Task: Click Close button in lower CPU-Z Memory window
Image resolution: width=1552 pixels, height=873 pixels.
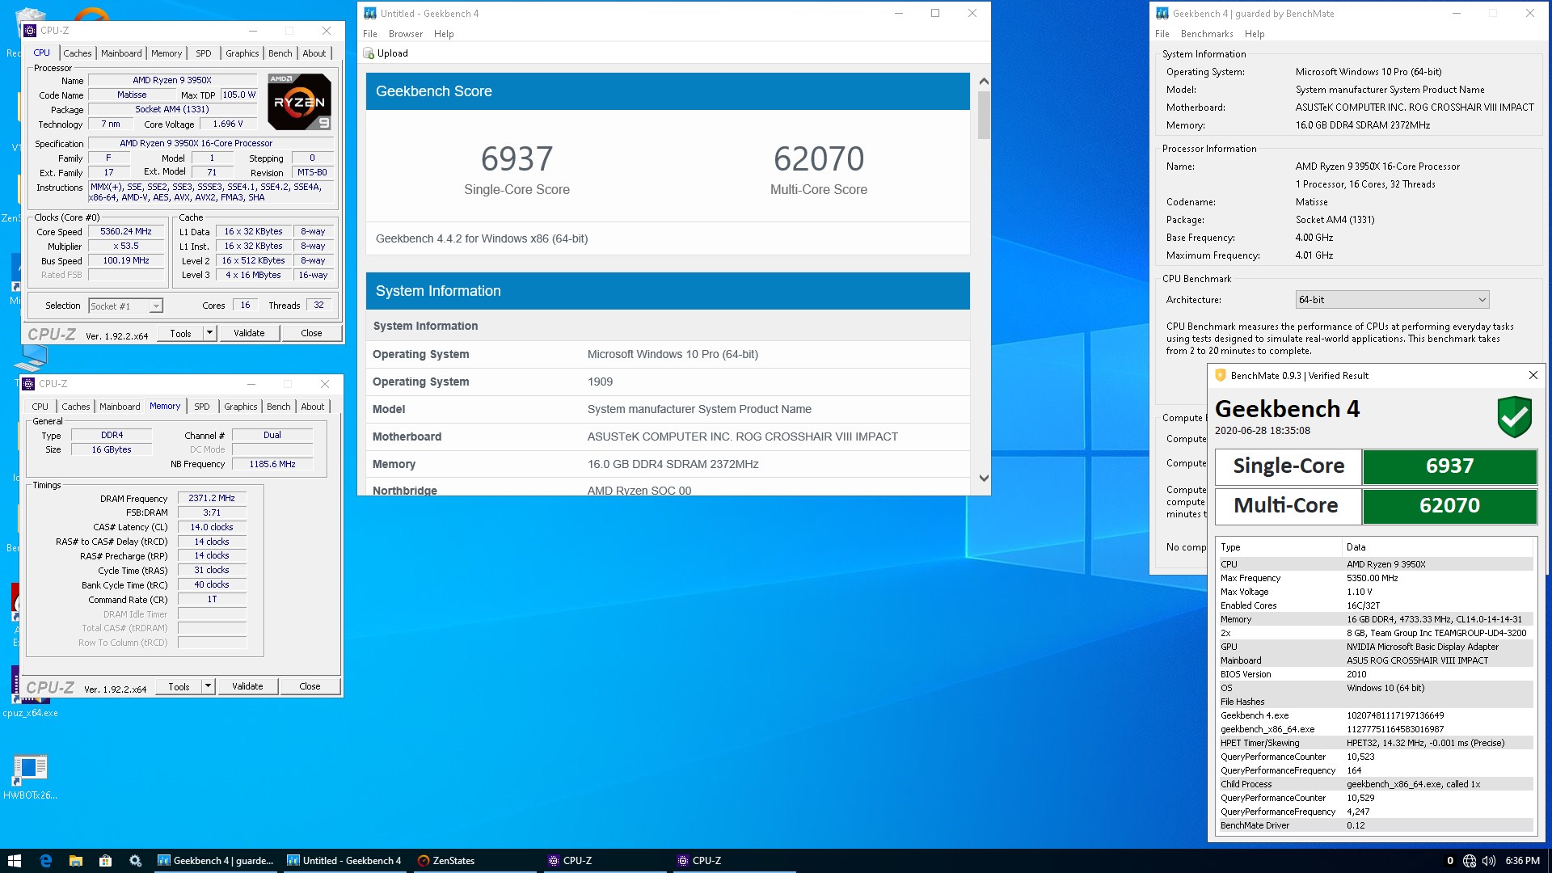Action: (310, 686)
